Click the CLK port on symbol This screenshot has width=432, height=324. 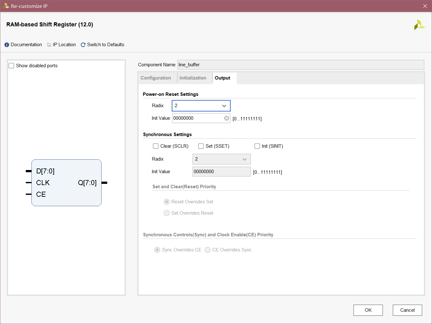click(x=43, y=183)
